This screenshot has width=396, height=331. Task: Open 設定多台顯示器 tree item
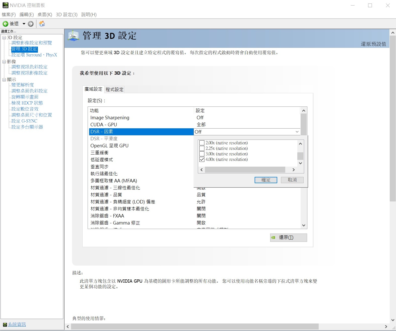27,127
